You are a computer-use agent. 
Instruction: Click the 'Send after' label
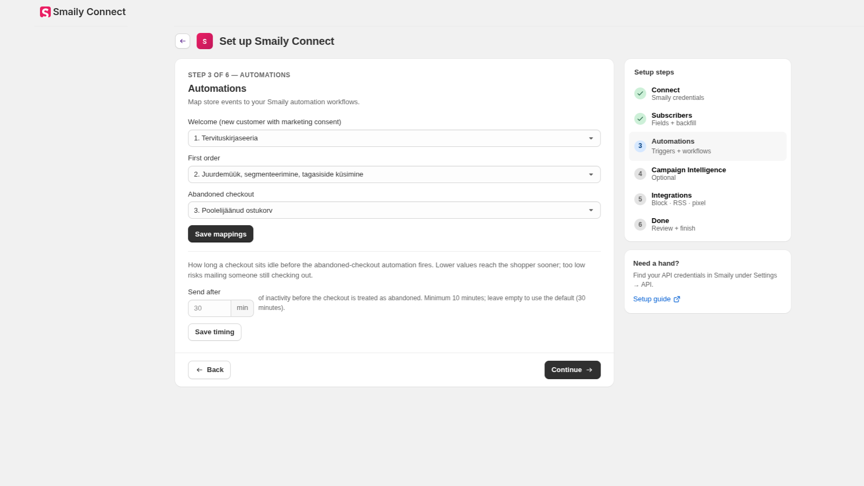[x=204, y=292]
